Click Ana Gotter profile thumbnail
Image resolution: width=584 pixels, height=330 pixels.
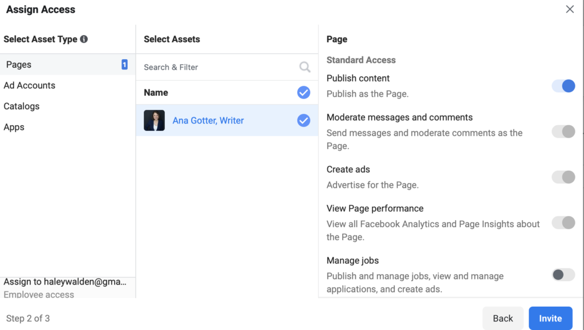154,121
